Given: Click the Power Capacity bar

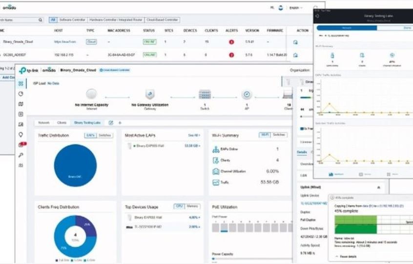Looking at the screenshot, I should click(x=252, y=259).
